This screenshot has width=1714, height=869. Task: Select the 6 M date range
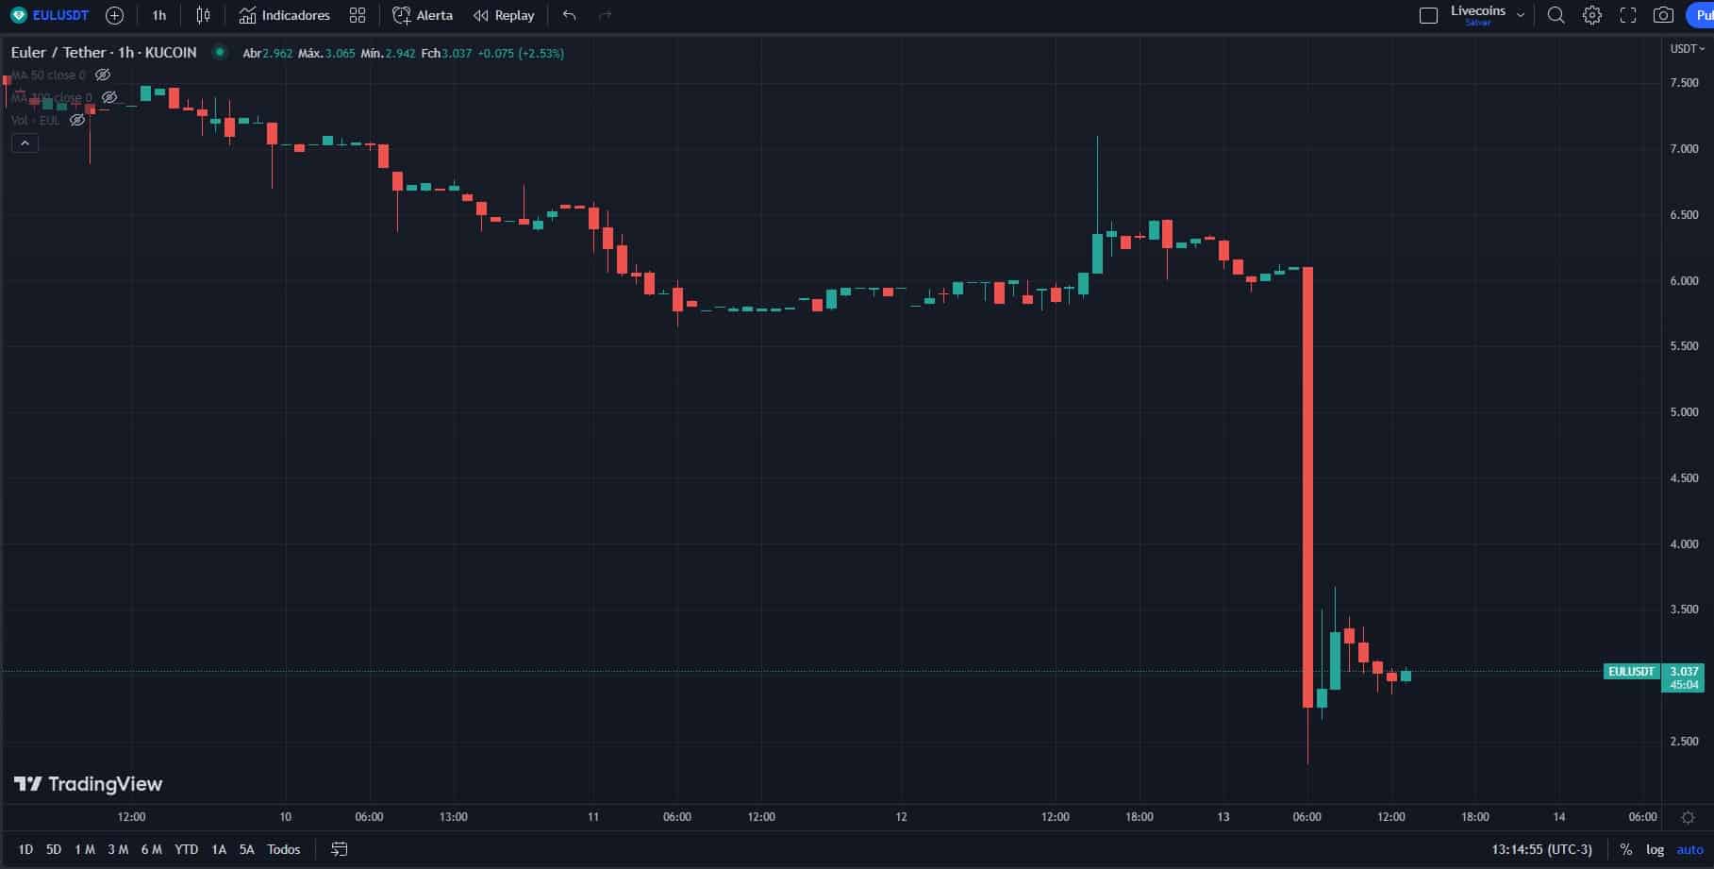coord(151,849)
